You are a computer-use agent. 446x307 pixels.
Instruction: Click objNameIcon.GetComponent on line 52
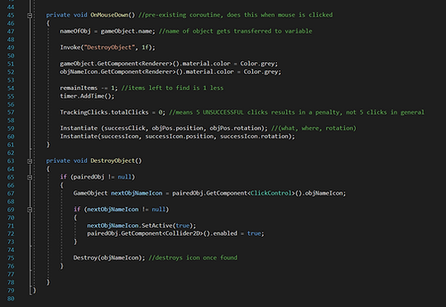98,72
